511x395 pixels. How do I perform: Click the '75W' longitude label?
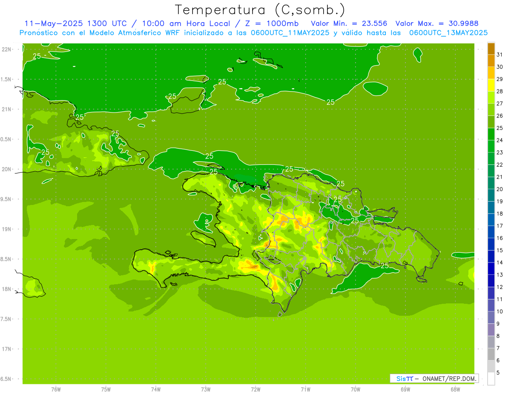pos(106,389)
